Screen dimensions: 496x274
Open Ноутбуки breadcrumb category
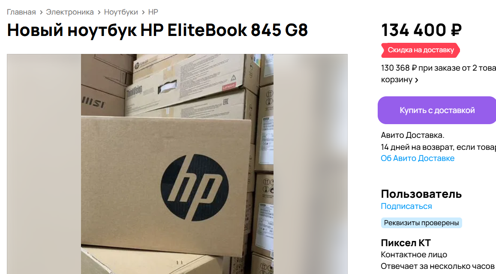(121, 12)
